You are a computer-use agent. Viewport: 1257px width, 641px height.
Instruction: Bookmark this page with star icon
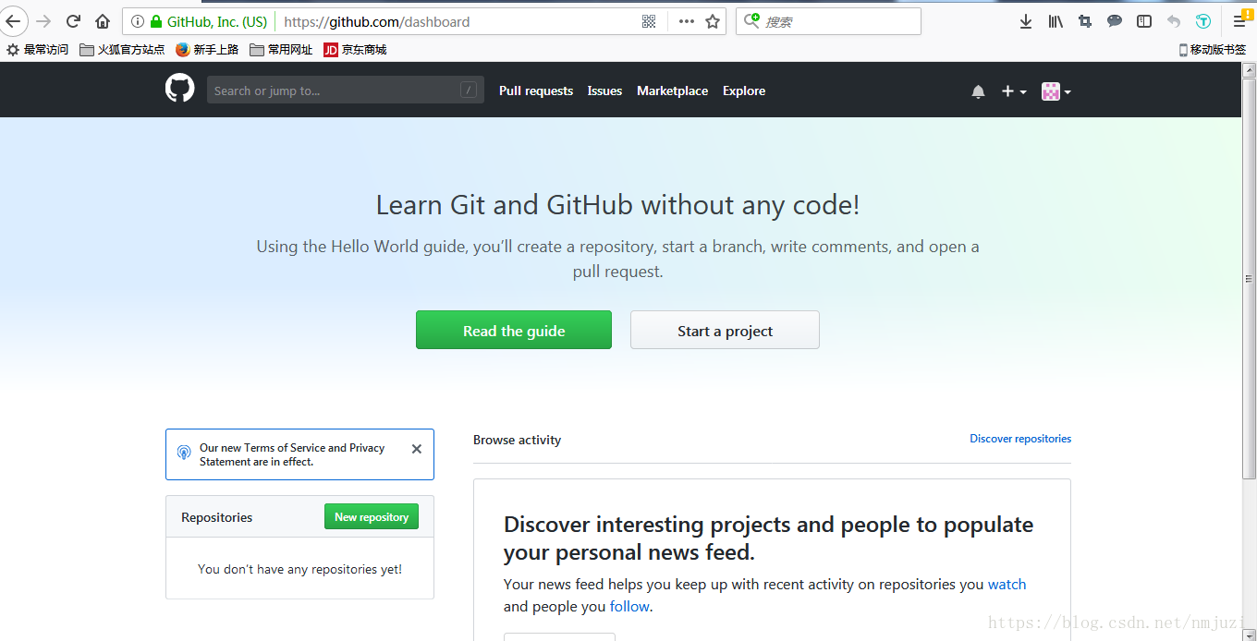tap(713, 21)
